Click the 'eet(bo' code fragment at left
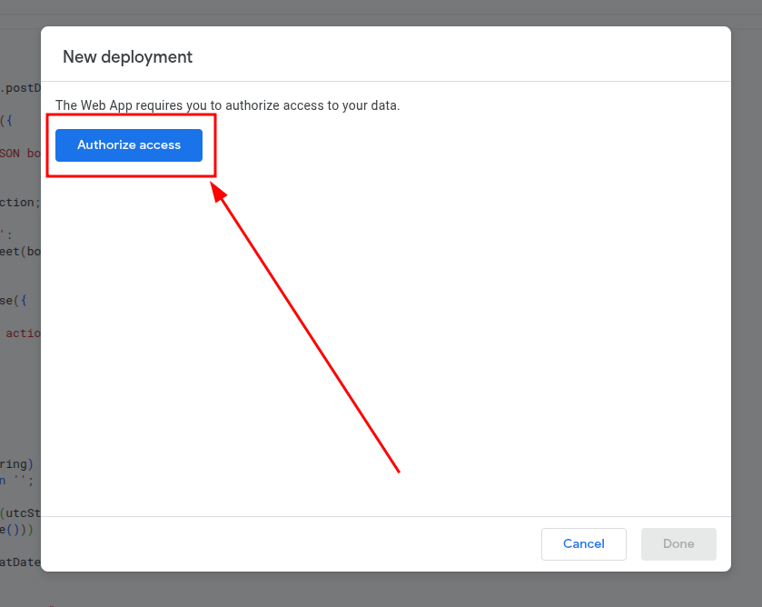The width and height of the screenshot is (762, 607). (20, 251)
